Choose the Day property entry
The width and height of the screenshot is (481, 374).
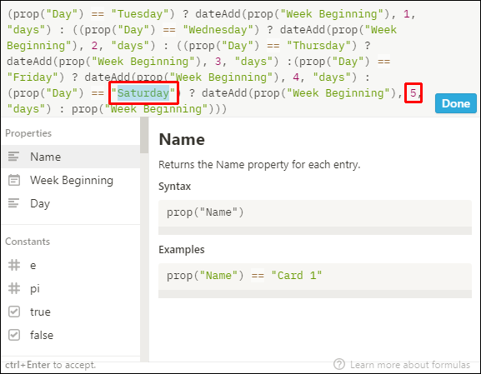[x=71, y=203]
